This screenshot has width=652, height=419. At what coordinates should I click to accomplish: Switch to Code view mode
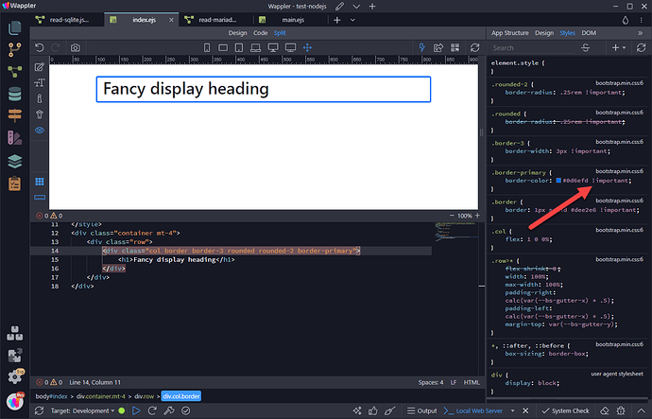click(x=260, y=33)
